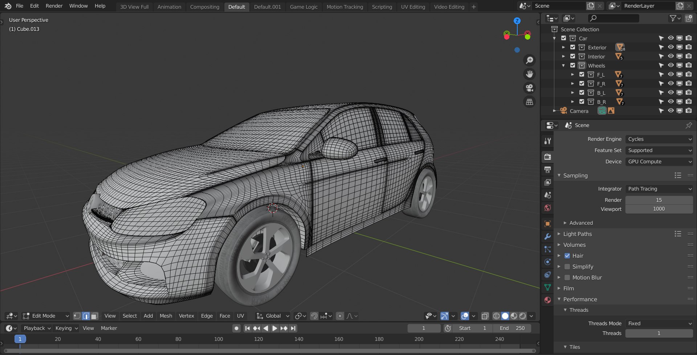This screenshot has width=697, height=355.
Task: Open the Modifiers wrench tab icon
Action: [547, 237]
